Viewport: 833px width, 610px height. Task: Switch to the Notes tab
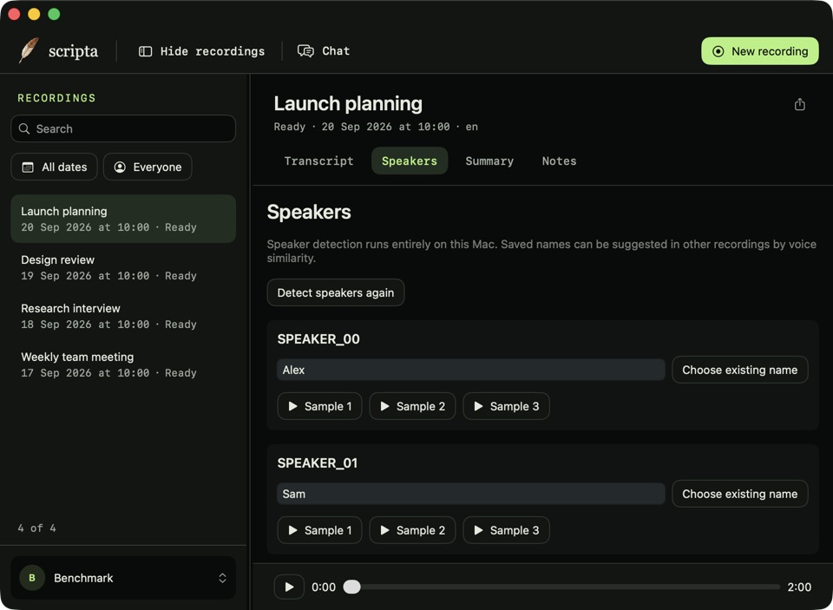coord(559,161)
